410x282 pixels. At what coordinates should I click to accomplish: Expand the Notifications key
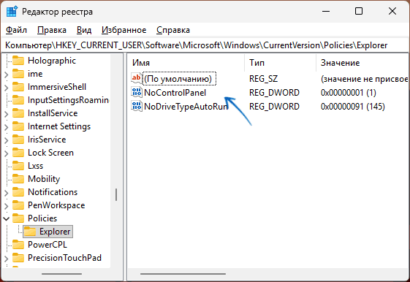7,193
